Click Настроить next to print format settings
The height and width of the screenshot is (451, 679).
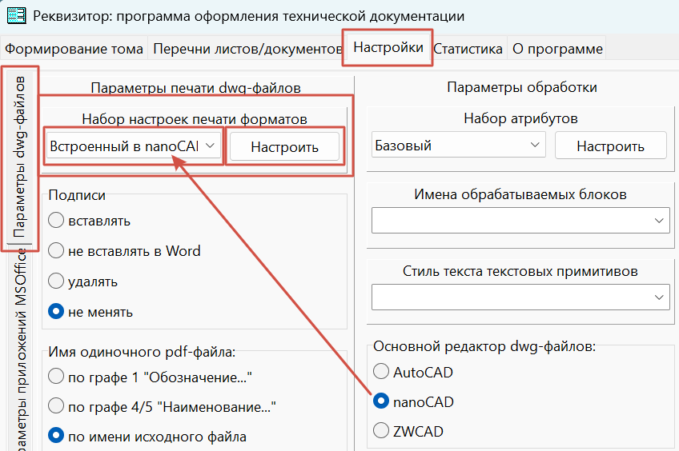(284, 147)
